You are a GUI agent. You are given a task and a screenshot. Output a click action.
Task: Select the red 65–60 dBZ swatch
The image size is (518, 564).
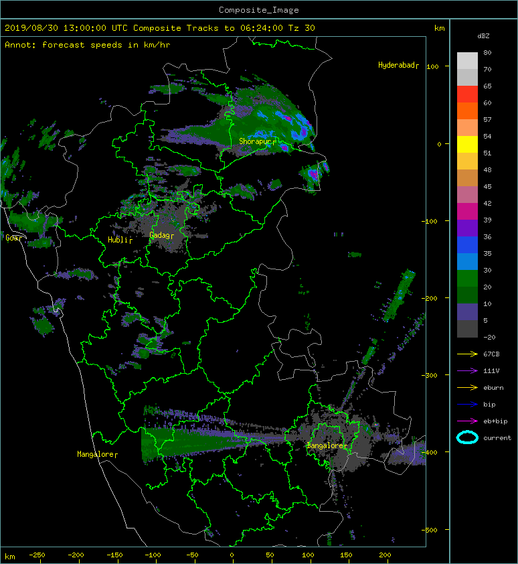click(x=467, y=94)
